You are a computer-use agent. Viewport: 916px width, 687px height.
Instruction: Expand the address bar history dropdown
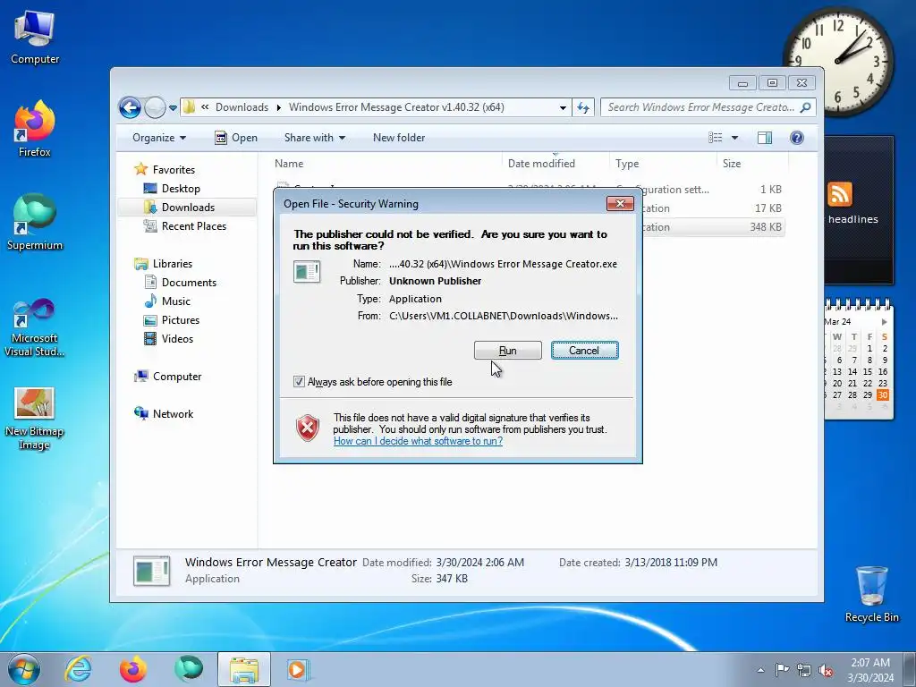point(563,107)
